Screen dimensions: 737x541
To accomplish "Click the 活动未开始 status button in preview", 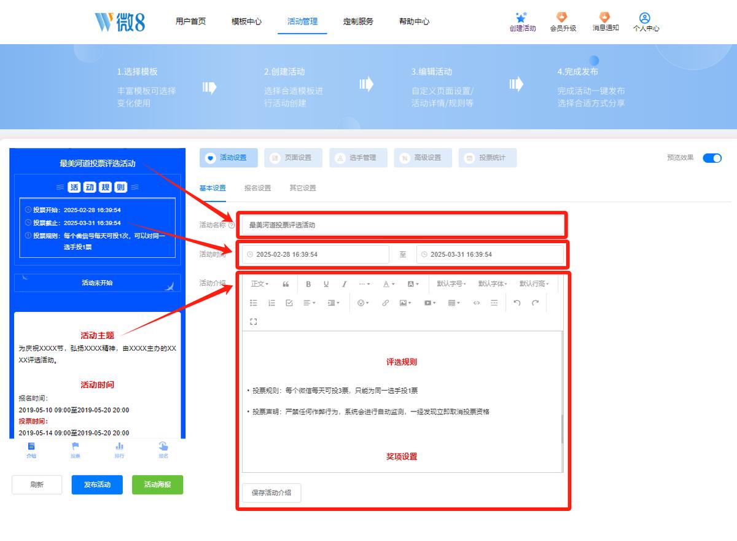I will click(x=97, y=283).
